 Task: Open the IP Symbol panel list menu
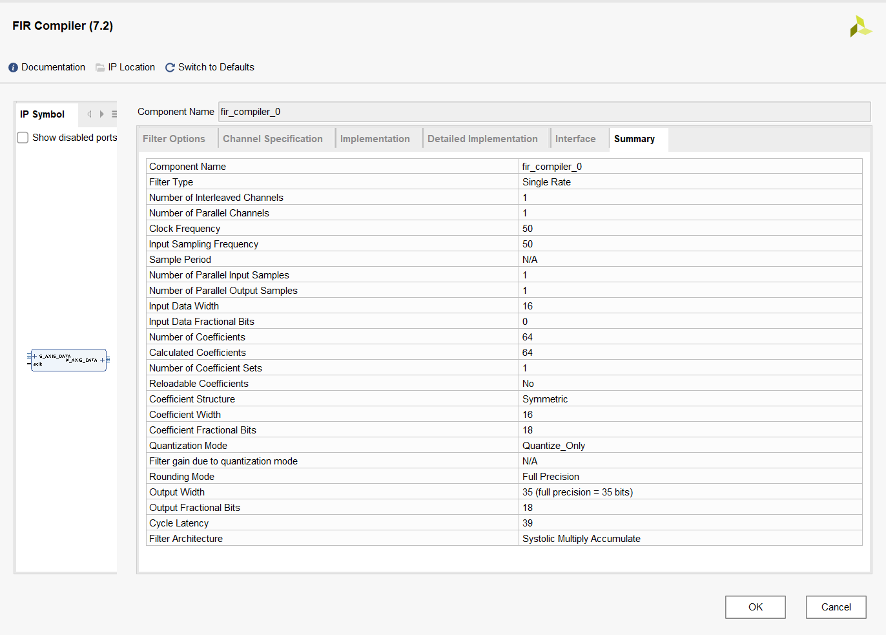[114, 114]
